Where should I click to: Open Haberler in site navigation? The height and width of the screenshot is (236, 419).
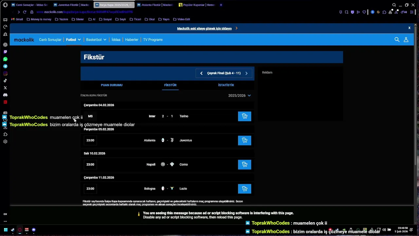point(132,40)
